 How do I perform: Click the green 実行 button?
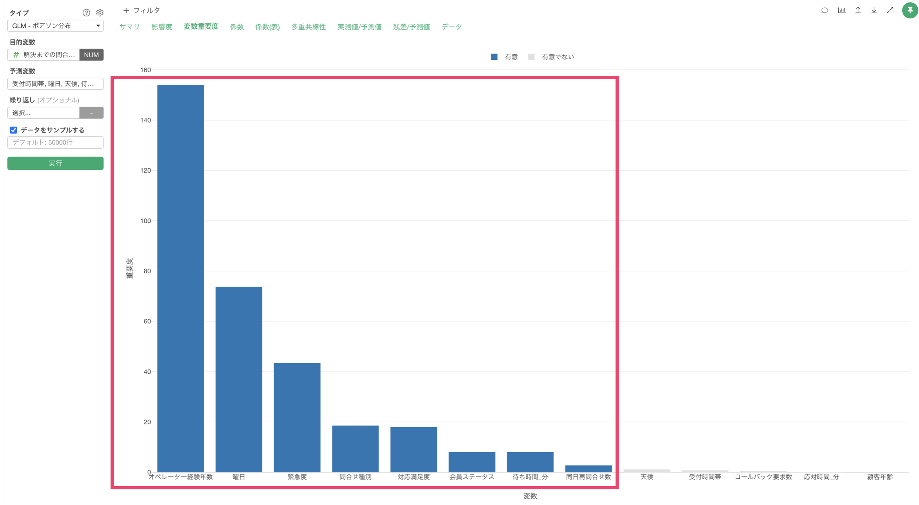click(x=55, y=163)
